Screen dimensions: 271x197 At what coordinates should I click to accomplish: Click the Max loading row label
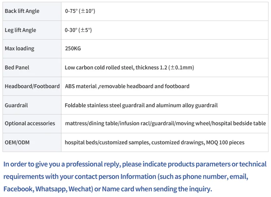pos(20,49)
